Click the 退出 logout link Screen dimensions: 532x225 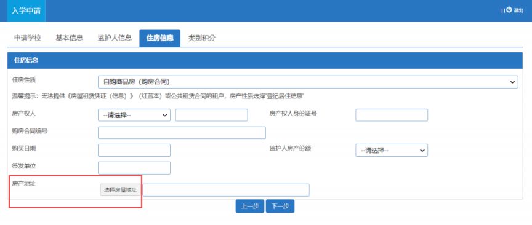(x=518, y=10)
